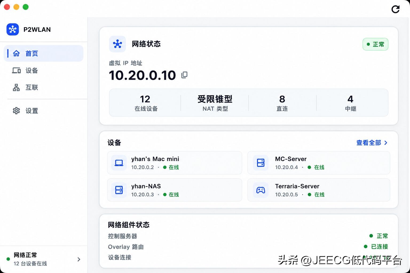This screenshot has height=273, width=410.
Task: Click the gear icon beside 设置
Action: pos(16,111)
